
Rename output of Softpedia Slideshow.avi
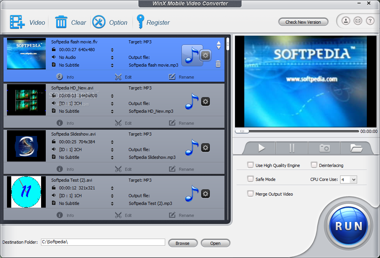181,169
